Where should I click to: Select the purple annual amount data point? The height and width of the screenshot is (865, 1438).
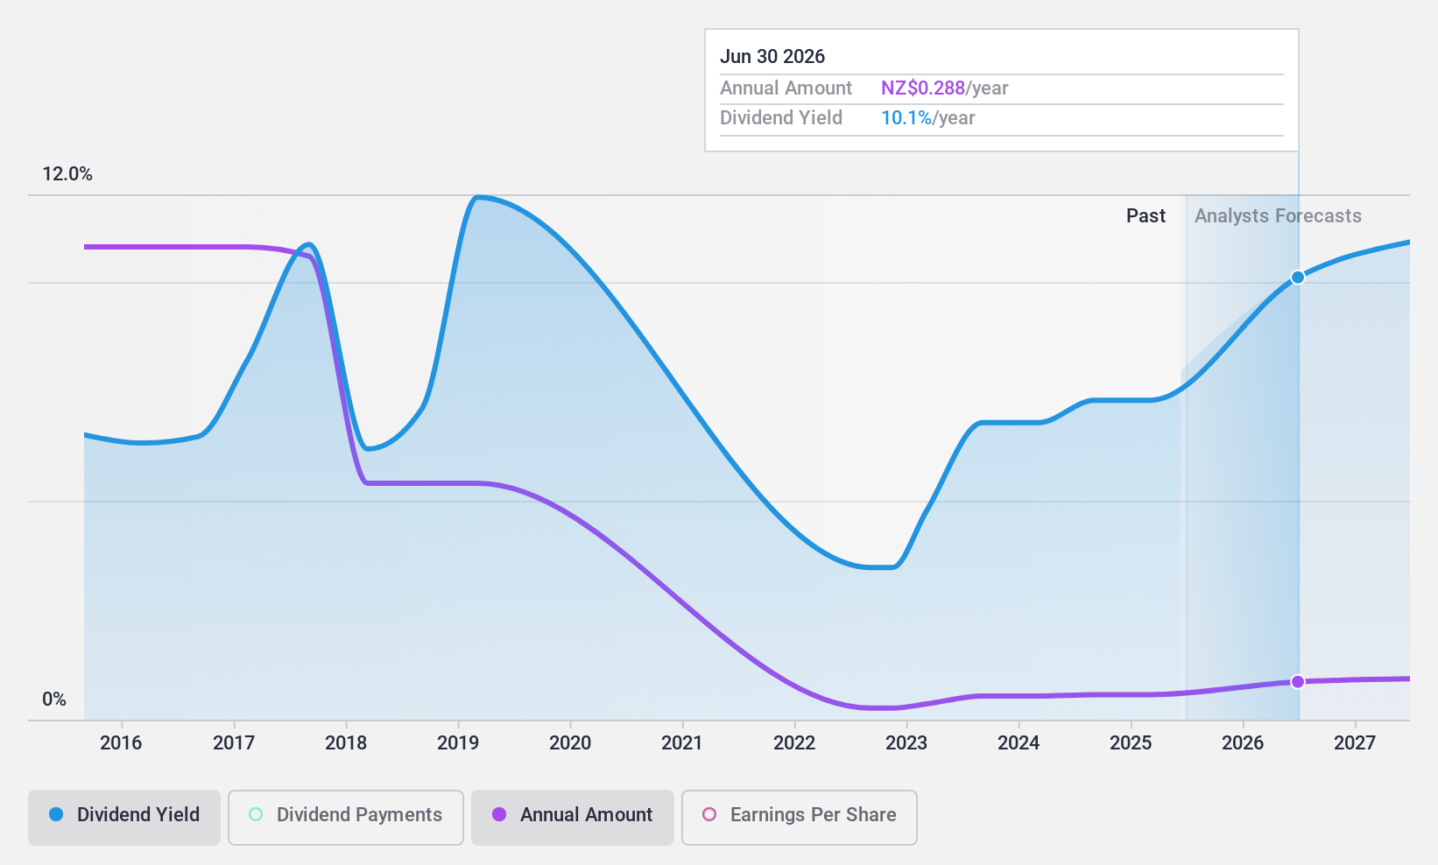click(1298, 681)
